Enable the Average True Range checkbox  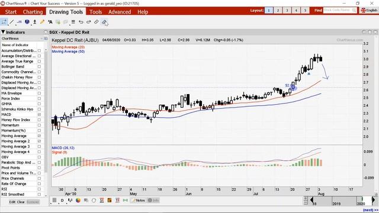coord(39,62)
